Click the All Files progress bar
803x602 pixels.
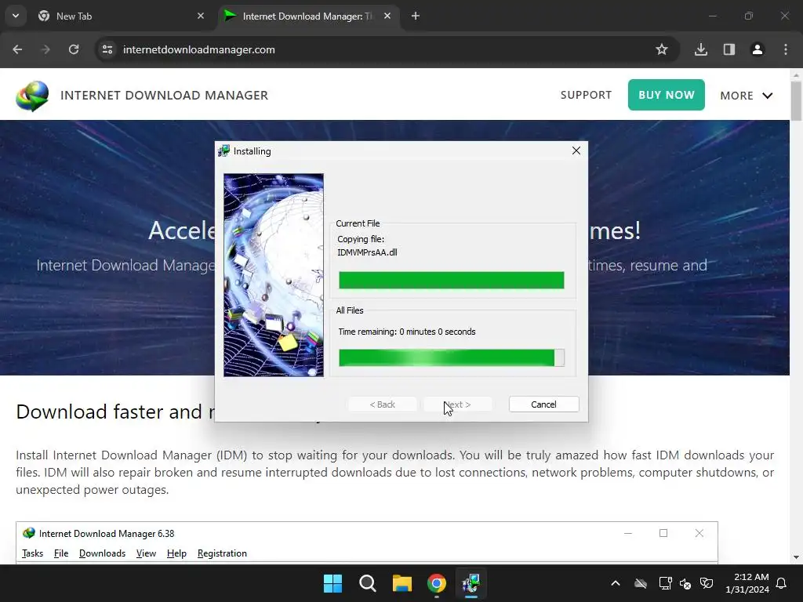pos(451,357)
